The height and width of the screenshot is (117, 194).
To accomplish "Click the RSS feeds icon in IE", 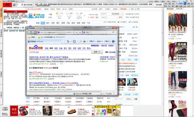I will [74, 41].
